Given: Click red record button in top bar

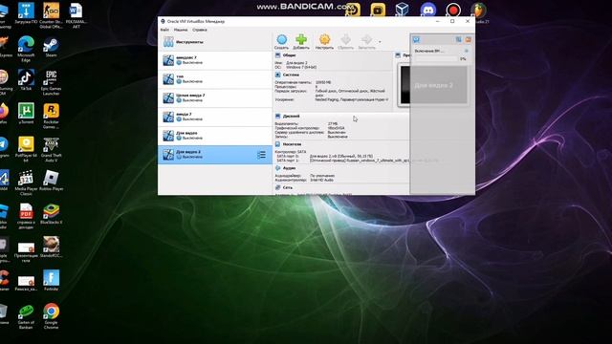Looking at the screenshot, I should click(453, 10).
